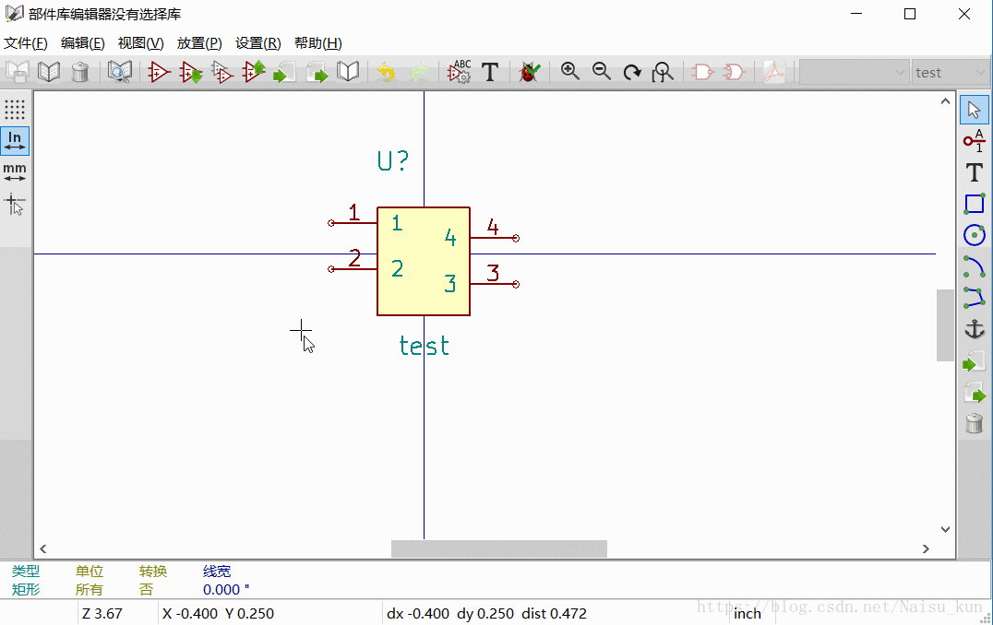The width and height of the screenshot is (993, 625).
Task: Switch units to millimeters
Action: point(15,172)
